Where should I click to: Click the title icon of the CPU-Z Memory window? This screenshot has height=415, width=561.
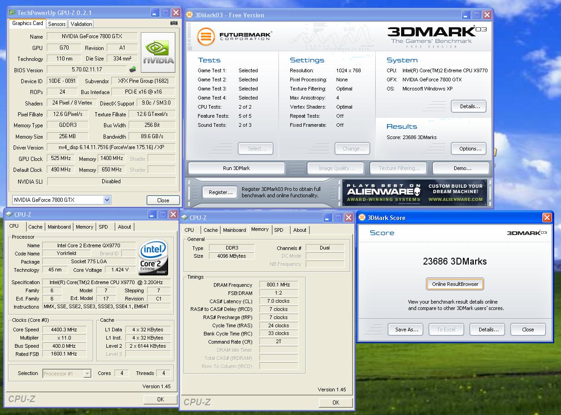(184, 218)
